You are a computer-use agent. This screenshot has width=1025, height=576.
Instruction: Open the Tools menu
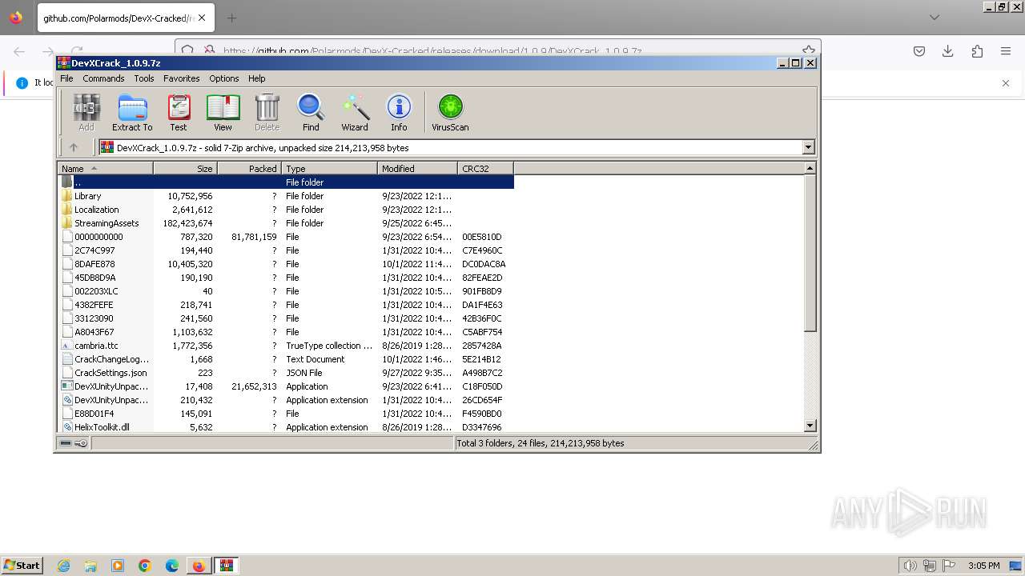point(144,78)
